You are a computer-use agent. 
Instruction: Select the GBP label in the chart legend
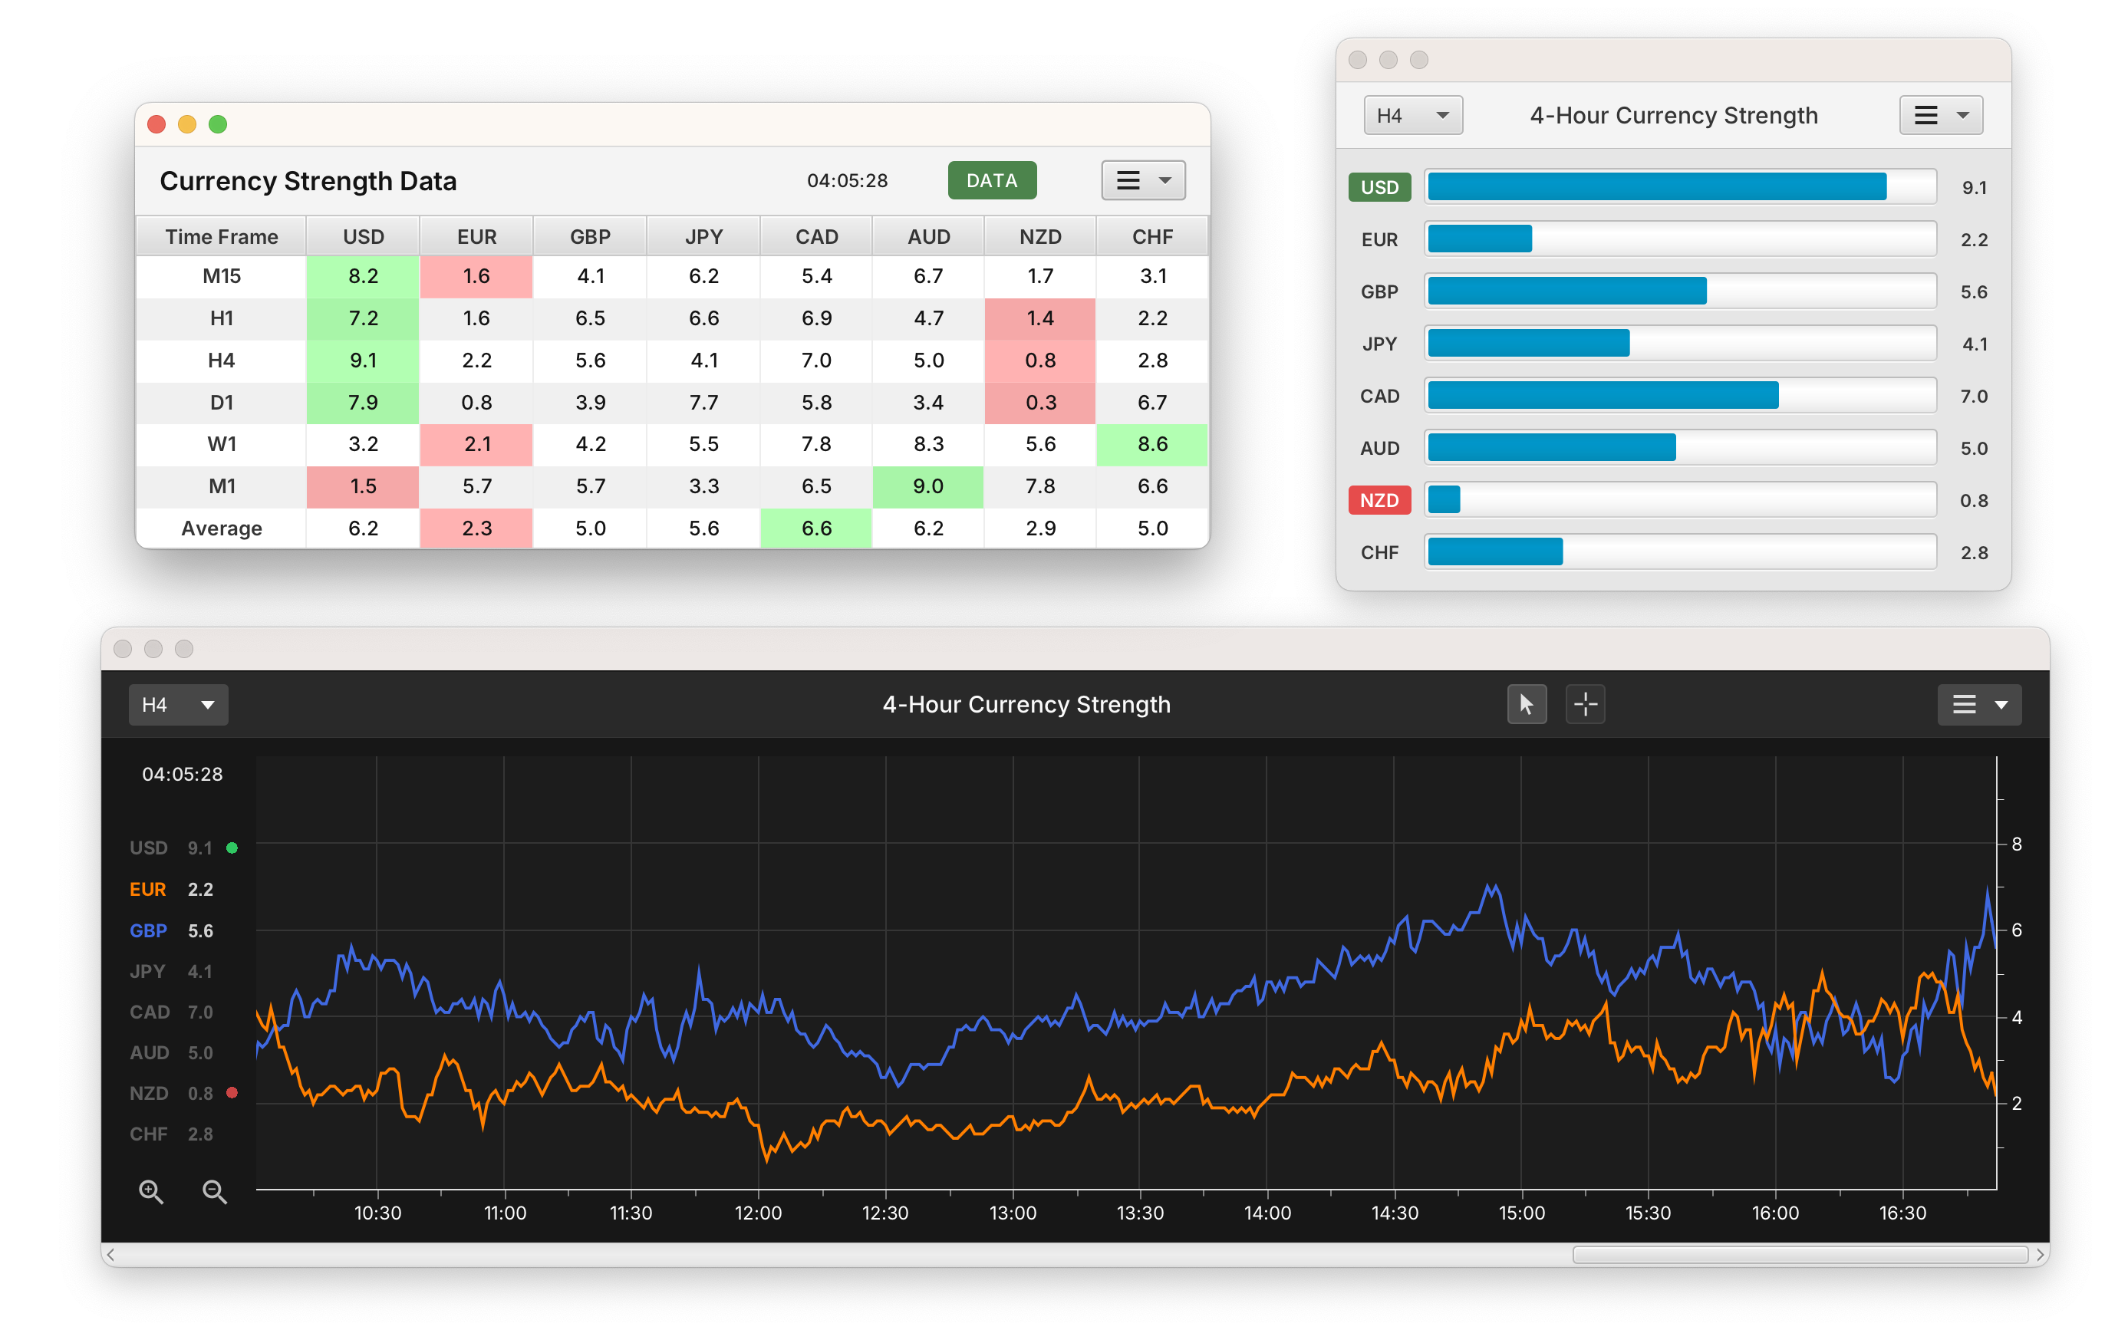[x=148, y=930]
